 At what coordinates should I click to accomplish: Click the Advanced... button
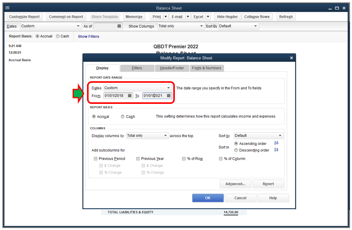click(x=235, y=184)
